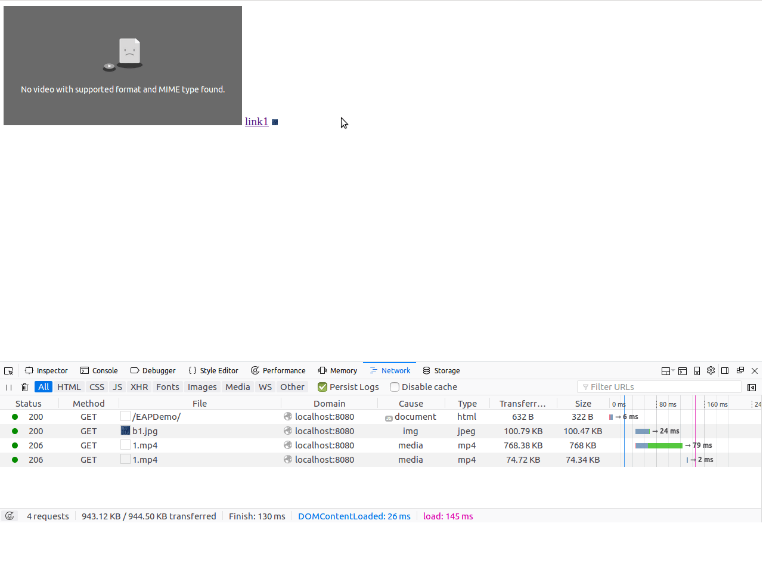
Task: Click the Filter URLs input field
Action: tap(659, 387)
